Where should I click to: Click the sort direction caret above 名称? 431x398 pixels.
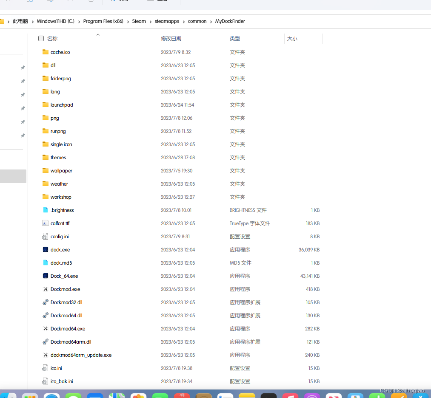pos(98,34)
